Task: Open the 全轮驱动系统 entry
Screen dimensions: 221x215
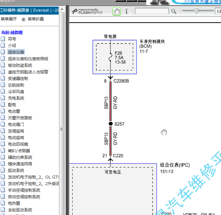Action: click(20, 210)
